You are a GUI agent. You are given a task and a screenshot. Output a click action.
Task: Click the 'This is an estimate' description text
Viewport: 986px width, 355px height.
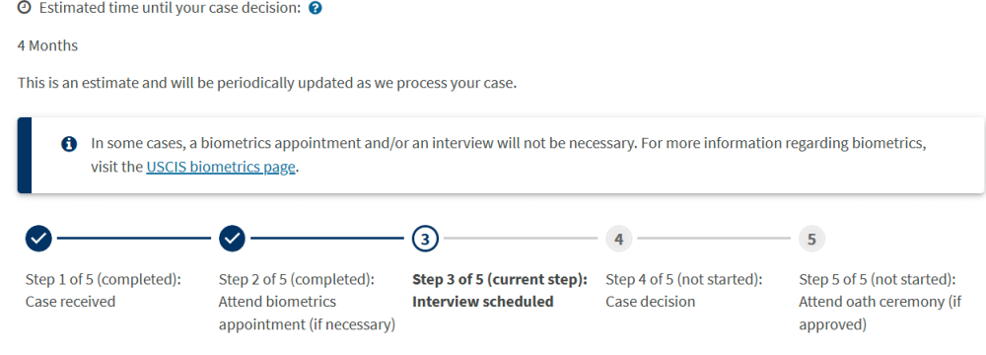(x=267, y=83)
